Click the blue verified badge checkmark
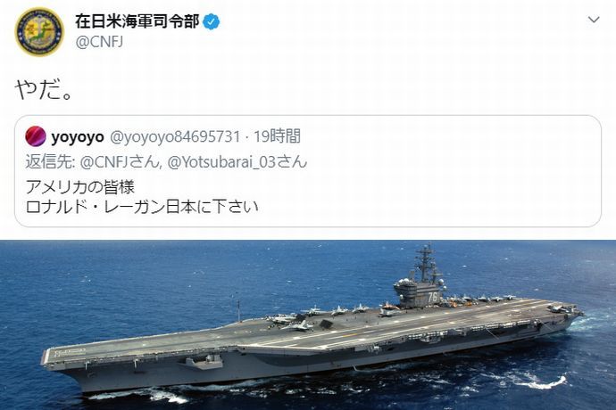The width and height of the screenshot is (616, 410). pyautogui.click(x=212, y=22)
